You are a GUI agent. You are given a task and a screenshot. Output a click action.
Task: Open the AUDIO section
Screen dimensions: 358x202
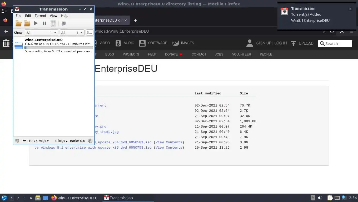125,43
